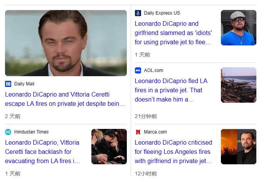Click the red Marca.com M icon
The width and height of the screenshot is (271, 182).
pyautogui.click(x=138, y=132)
